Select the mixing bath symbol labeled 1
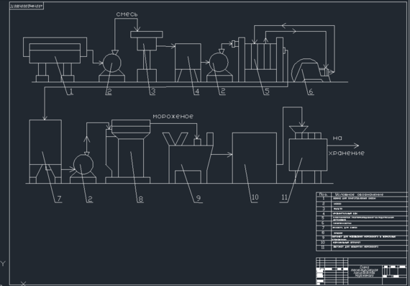 (55, 60)
